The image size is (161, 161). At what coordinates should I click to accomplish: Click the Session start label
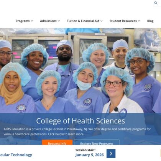85,150
